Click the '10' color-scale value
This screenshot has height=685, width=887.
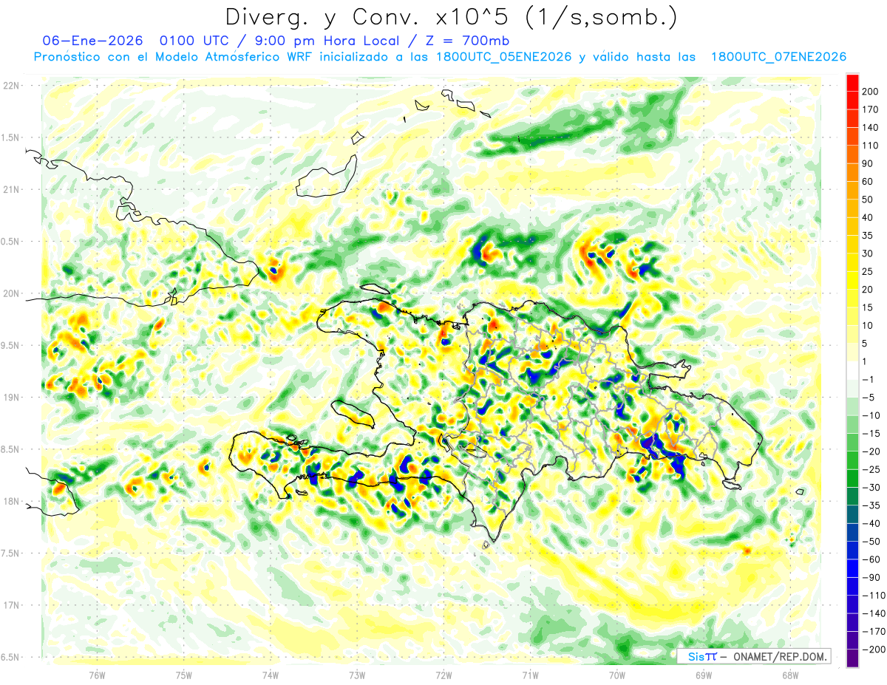point(869,326)
